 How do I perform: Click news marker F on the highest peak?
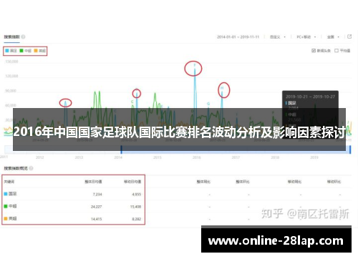(x=195, y=65)
